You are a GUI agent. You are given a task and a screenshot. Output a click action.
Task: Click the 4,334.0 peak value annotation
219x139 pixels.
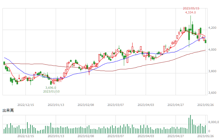[190, 12]
